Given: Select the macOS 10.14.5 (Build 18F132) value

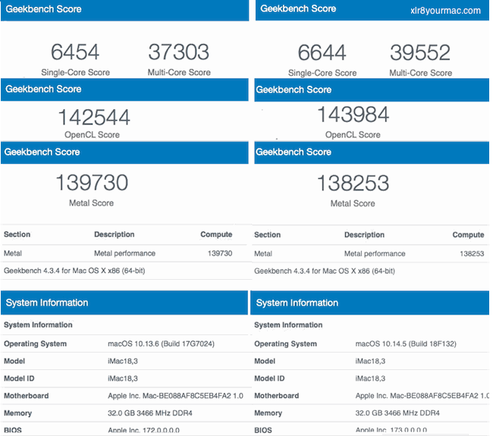Looking at the screenshot, I should [x=406, y=344].
